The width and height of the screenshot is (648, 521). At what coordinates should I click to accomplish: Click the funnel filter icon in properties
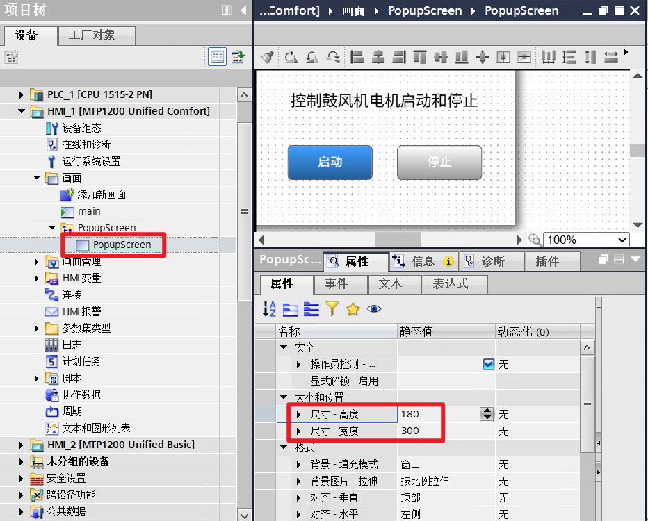(x=332, y=309)
